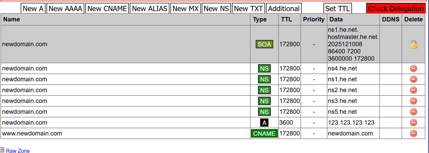This screenshot has width=429, height=153.
Task: Click the Priority column header
Action: 314,19
